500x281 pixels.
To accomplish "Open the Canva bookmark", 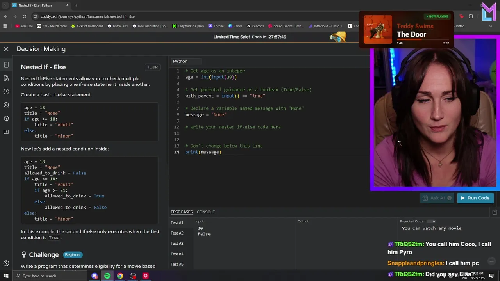I will pyautogui.click(x=235, y=26).
